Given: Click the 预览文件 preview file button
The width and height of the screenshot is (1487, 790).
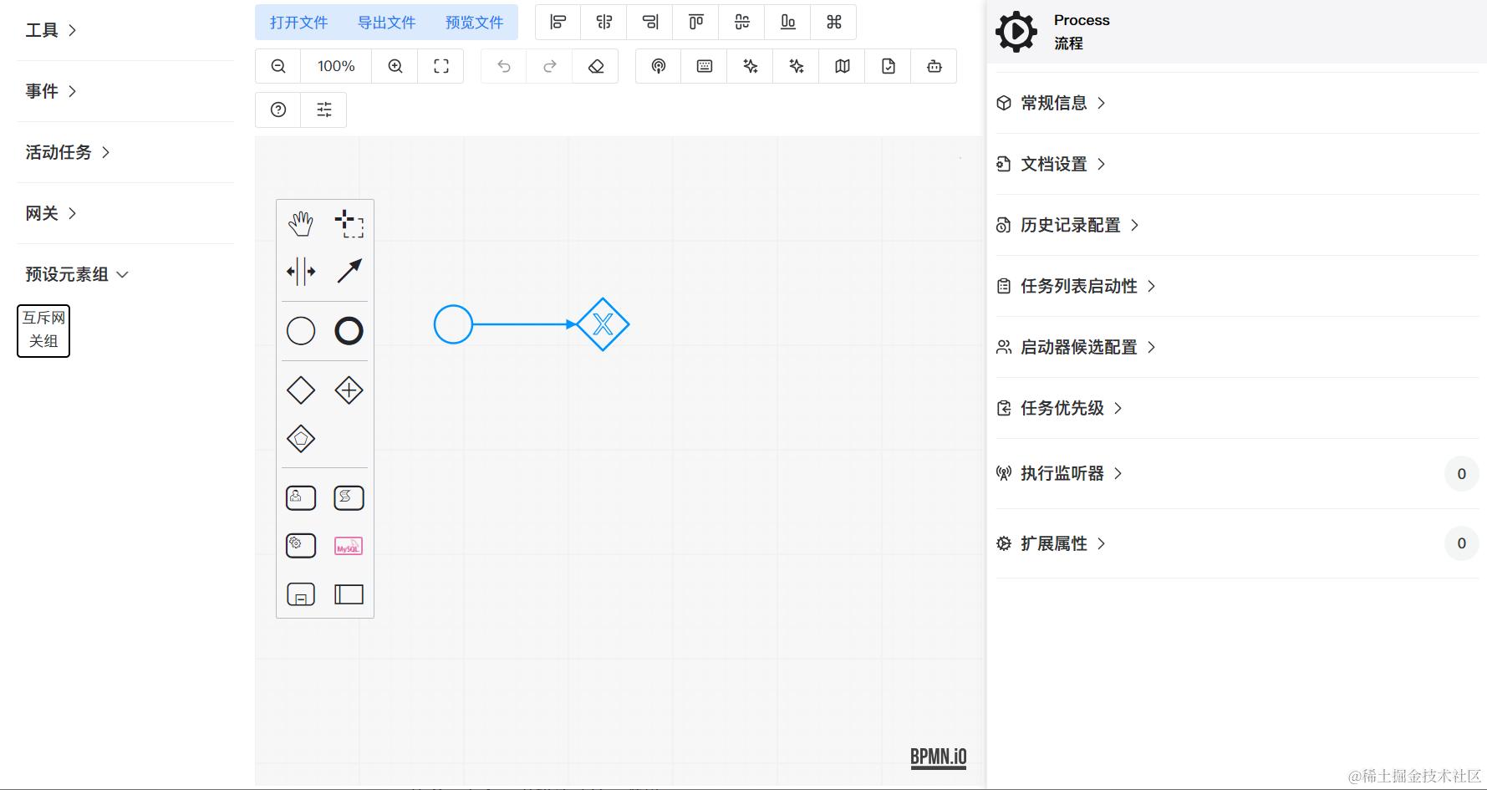Looking at the screenshot, I should pos(474,23).
